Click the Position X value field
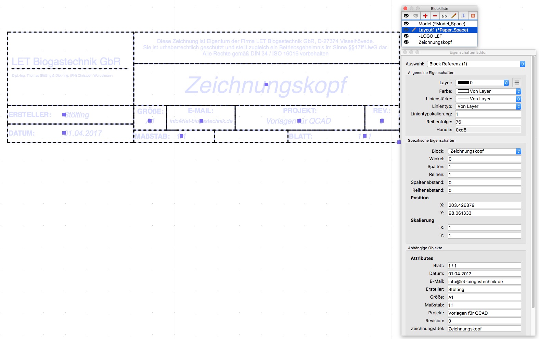539x339 pixels. coord(484,205)
